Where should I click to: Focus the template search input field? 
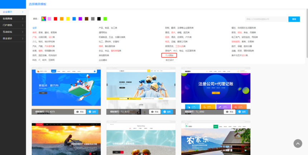pyautogui.click(x=266, y=19)
